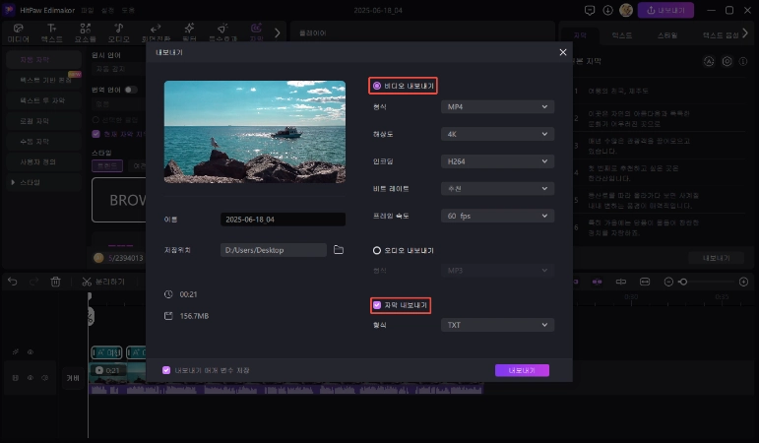Viewport: 759px width, 443px height.
Task: Open the Transitions tool with double arrow icon
Action: 156,32
